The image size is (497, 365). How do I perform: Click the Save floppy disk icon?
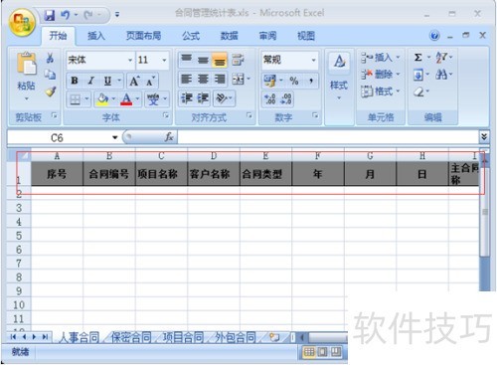pos(50,15)
